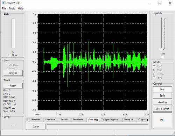Image resolution: width=175 pixels, height=136 pixels.
Task: Open the File menu
Action: 4,8
